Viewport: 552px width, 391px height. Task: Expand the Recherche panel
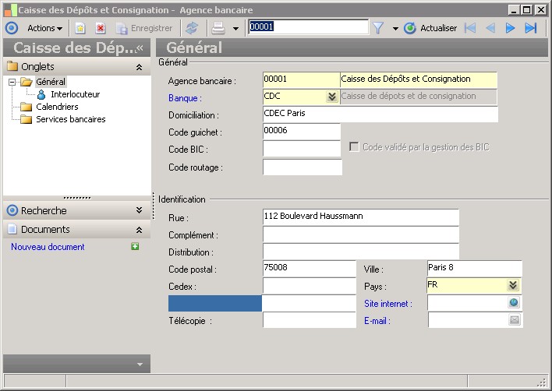coord(139,210)
